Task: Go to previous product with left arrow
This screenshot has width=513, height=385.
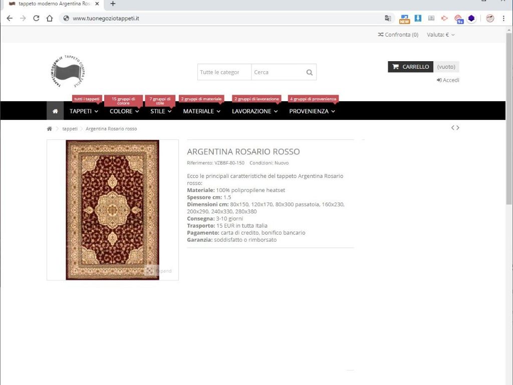Action: click(x=453, y=128)
